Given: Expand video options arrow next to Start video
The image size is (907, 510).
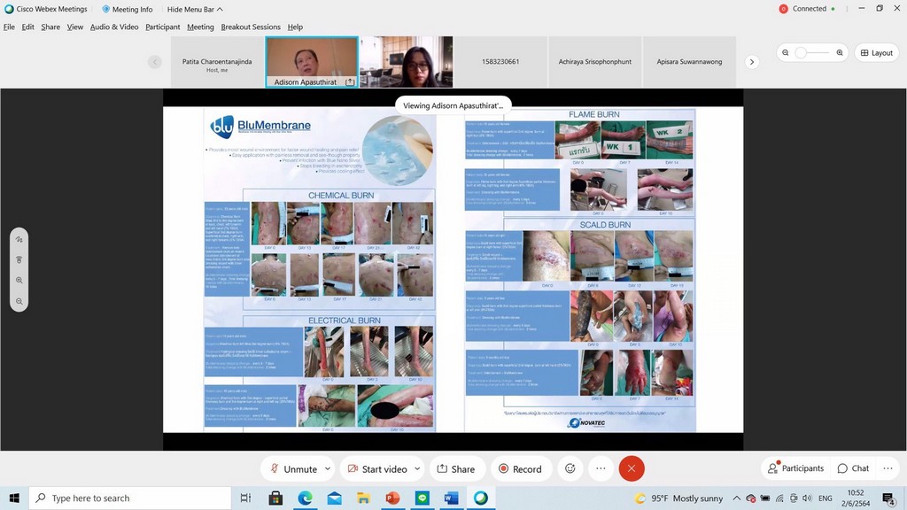Looking at the screenshot, I should click(418, 468).
